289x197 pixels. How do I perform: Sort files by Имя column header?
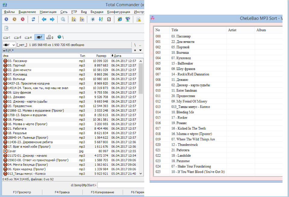coord(41,56)
